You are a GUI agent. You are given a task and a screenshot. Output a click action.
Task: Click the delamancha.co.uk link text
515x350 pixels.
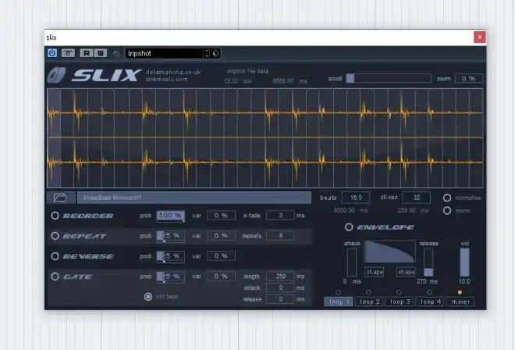pyautogui.click(x=173, y=72)
